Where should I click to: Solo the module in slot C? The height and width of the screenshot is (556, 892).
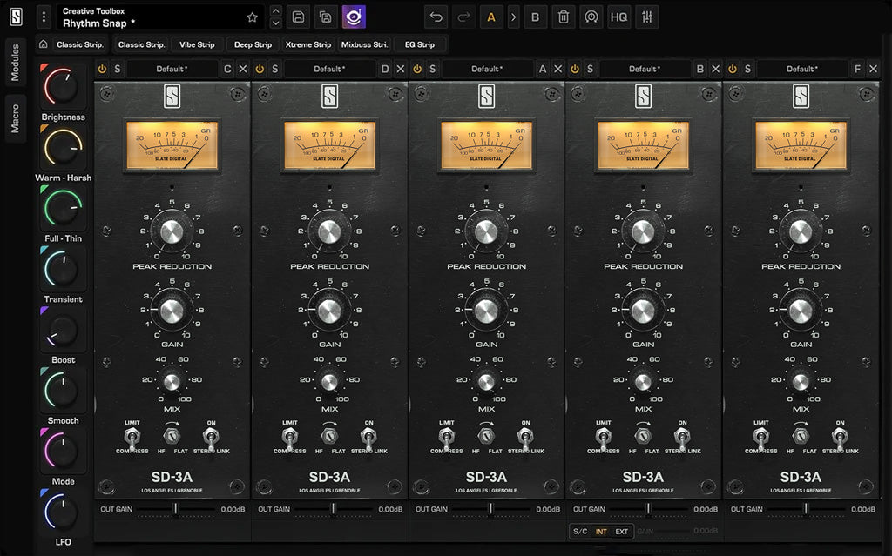118,69
